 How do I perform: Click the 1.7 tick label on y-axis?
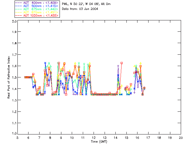(x=14, y=55)
